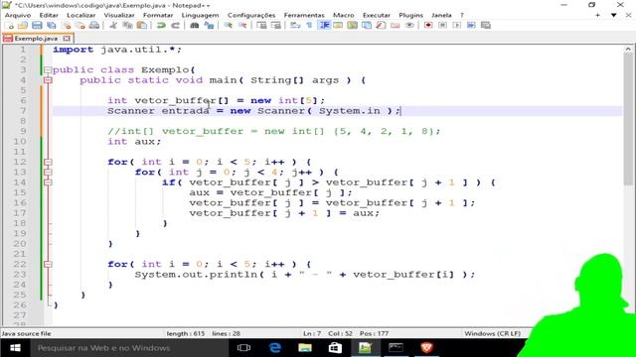Click the Close All documents icon
The width and height of the screenshot is (636, 357).
80,26
